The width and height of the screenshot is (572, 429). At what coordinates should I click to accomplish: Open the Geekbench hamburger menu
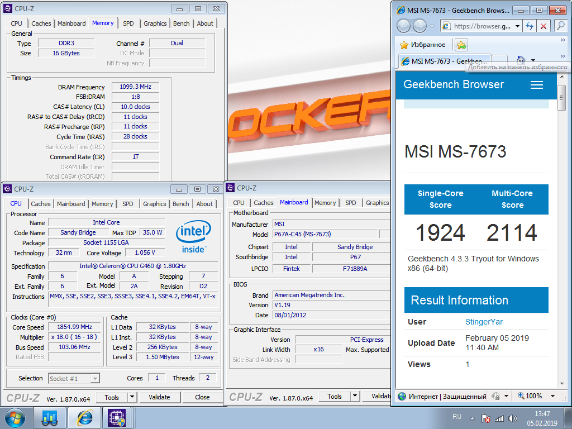coord(537,85)
